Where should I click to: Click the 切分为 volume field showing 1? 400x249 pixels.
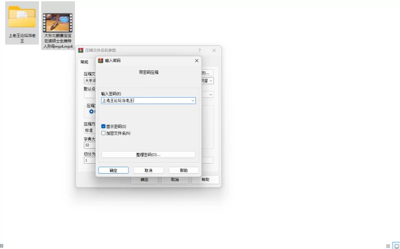coord(90,160)
